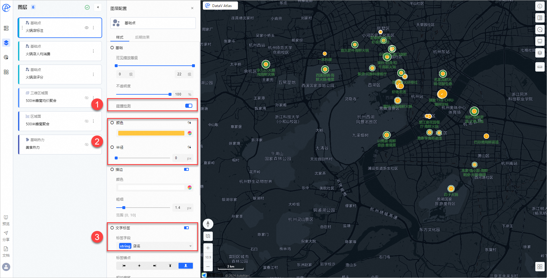Select the 火锅店人均消费 layer card

pos(60,51)
